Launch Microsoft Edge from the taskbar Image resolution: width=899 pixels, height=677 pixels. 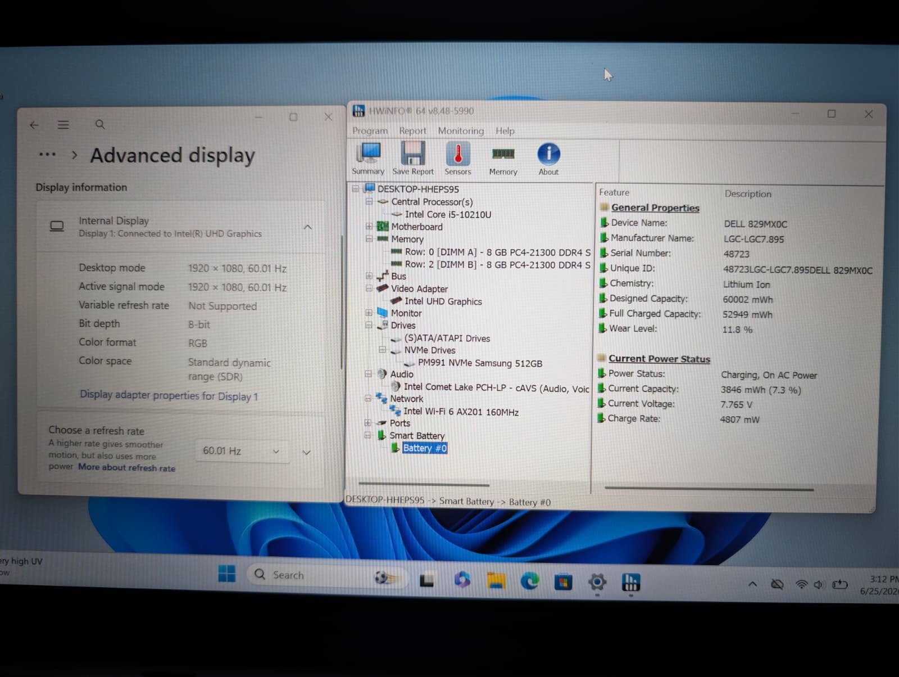(x=529, y=581)
